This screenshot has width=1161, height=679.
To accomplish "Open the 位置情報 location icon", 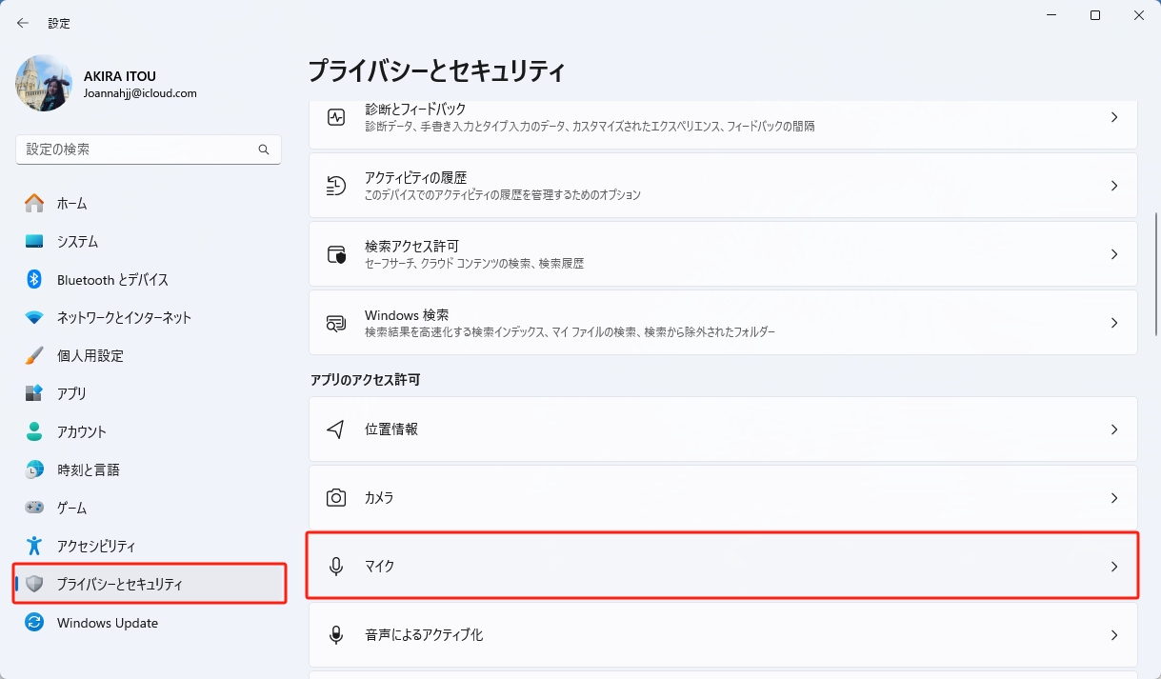I will (335, 429).
